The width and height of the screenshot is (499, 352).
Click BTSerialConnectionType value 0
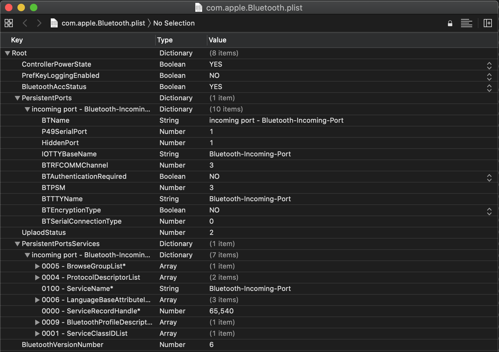click(211, 221)
